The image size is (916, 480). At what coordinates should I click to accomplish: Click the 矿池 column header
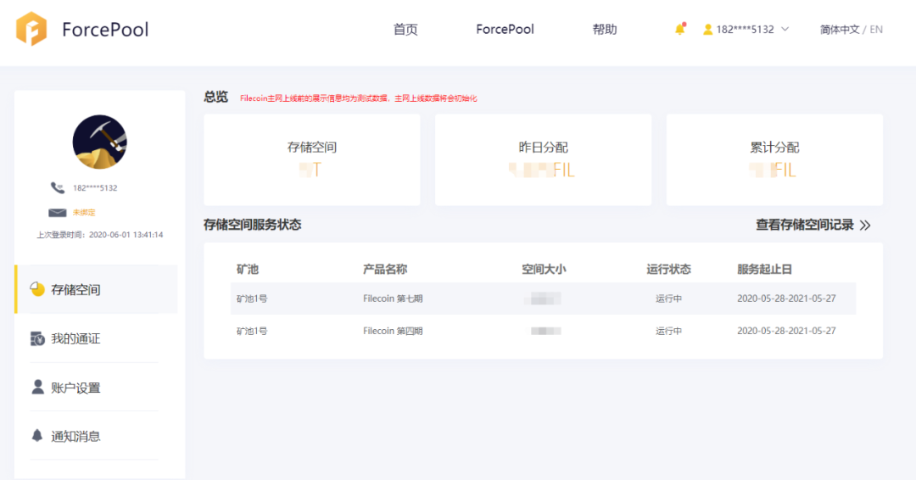pos(247,269)
